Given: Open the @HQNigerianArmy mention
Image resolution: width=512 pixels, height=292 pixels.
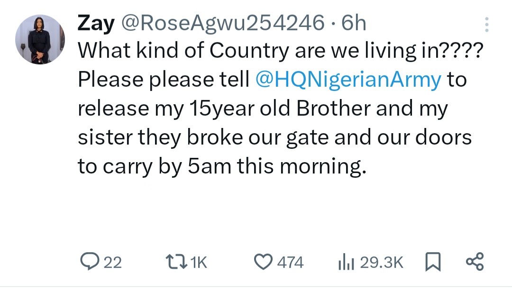Looking at the screenshot, I should coord(348,80).
